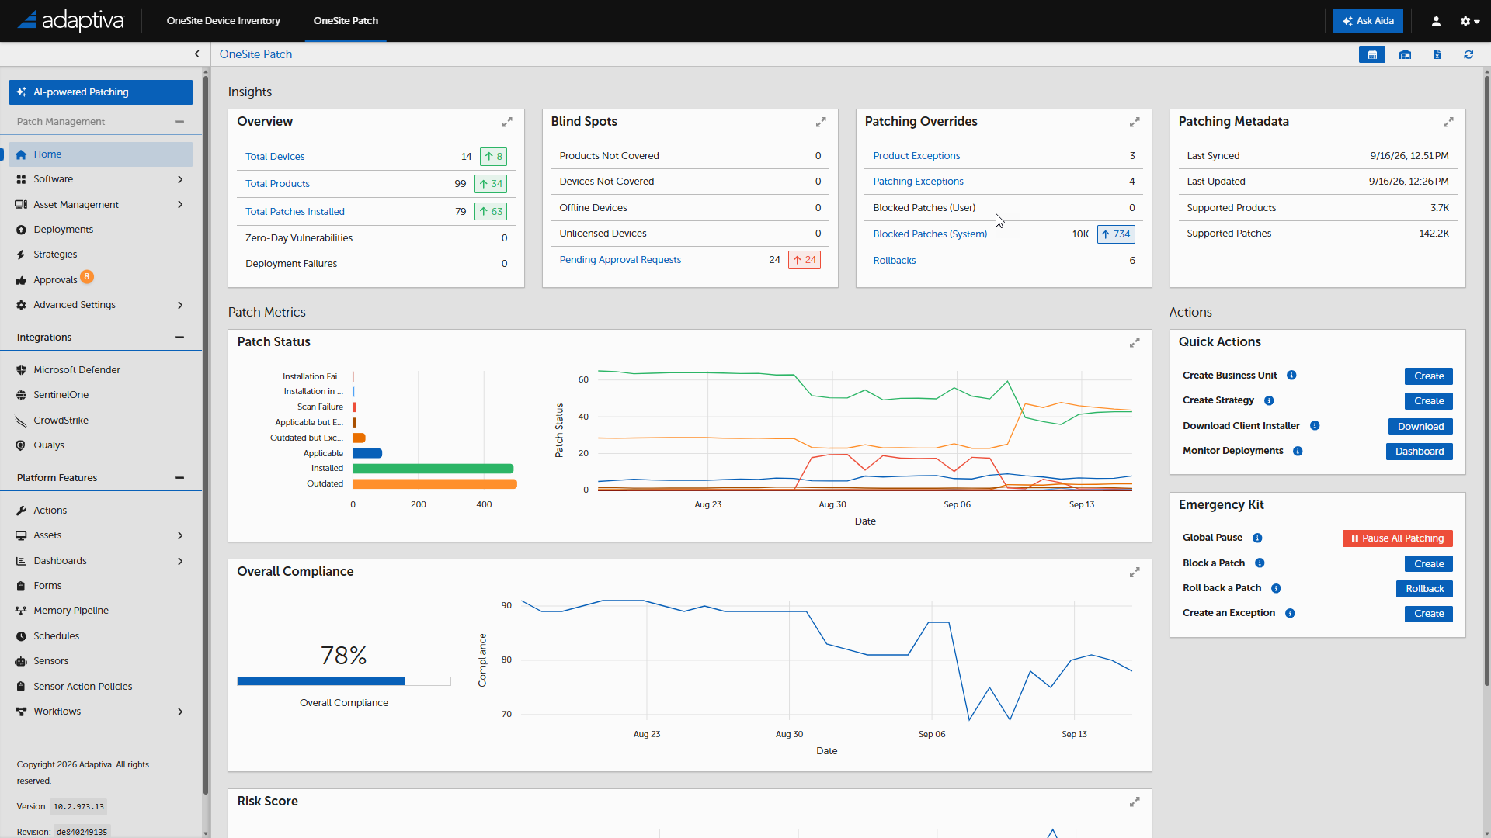Expand the Advanced Settings submenu

(180, 305)
